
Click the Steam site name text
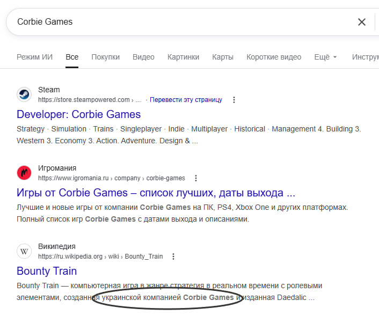click(x=49, y=90)
